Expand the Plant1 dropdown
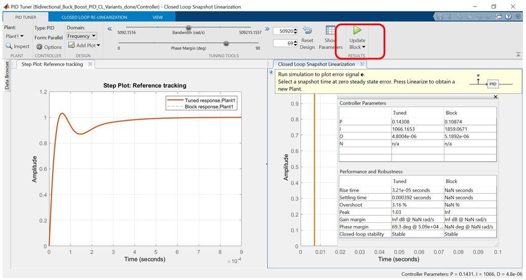 coord(15,36)
